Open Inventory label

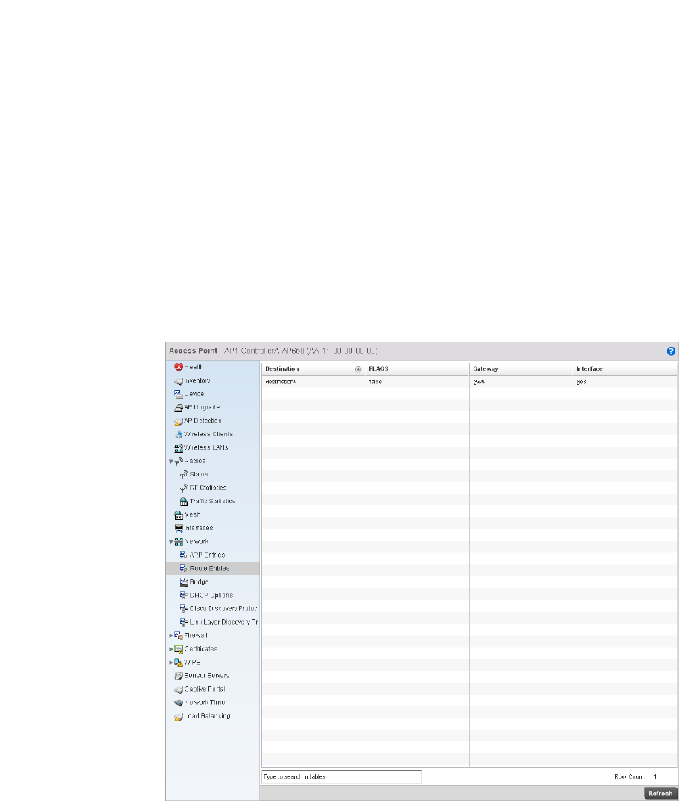pos(197,380)
